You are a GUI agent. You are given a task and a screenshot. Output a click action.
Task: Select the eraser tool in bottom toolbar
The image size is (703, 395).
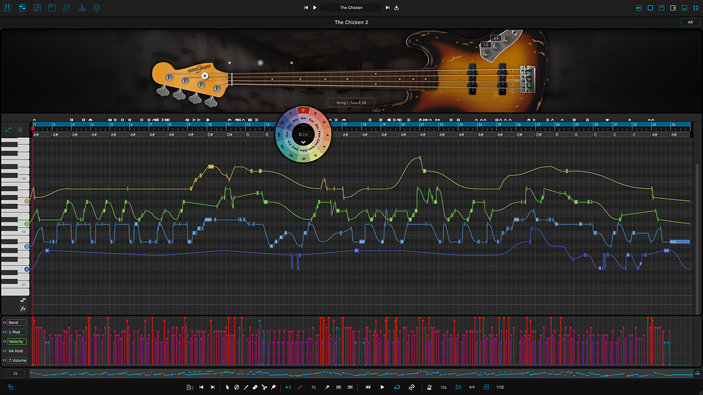point(255,387)
